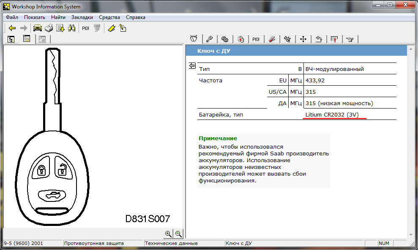Screen dimensions: 418x250
Task: Click the PIOI button in the main toolbar
Action: point(85,28)
